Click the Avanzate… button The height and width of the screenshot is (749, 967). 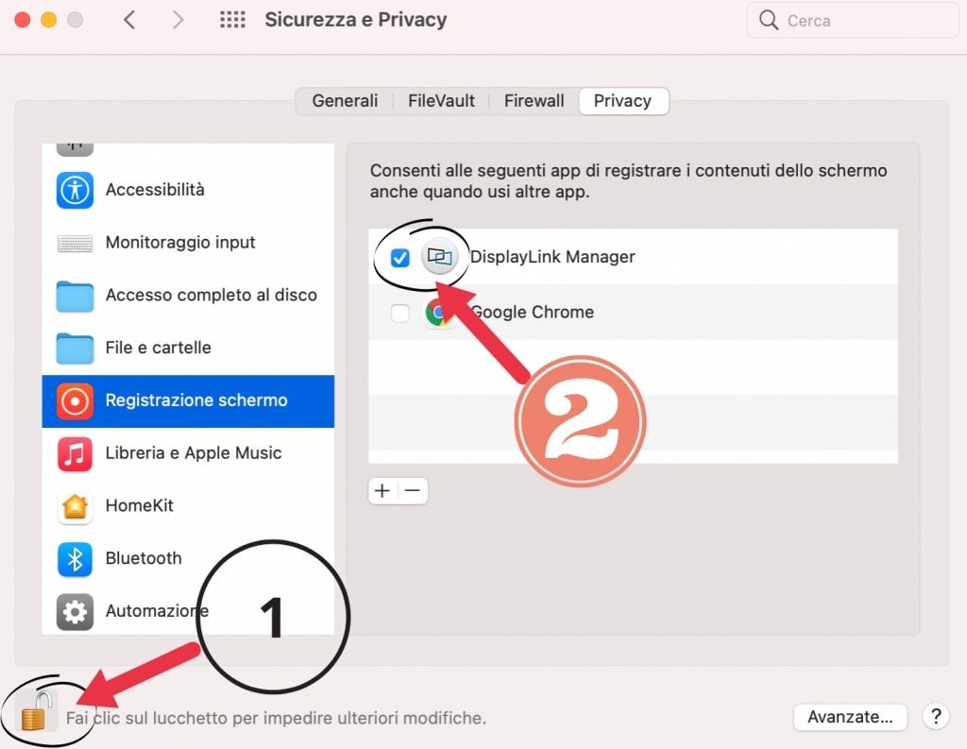pyautogui.click(x=850, y=717)
